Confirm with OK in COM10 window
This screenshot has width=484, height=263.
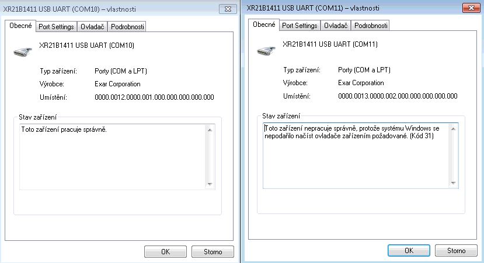165,251
